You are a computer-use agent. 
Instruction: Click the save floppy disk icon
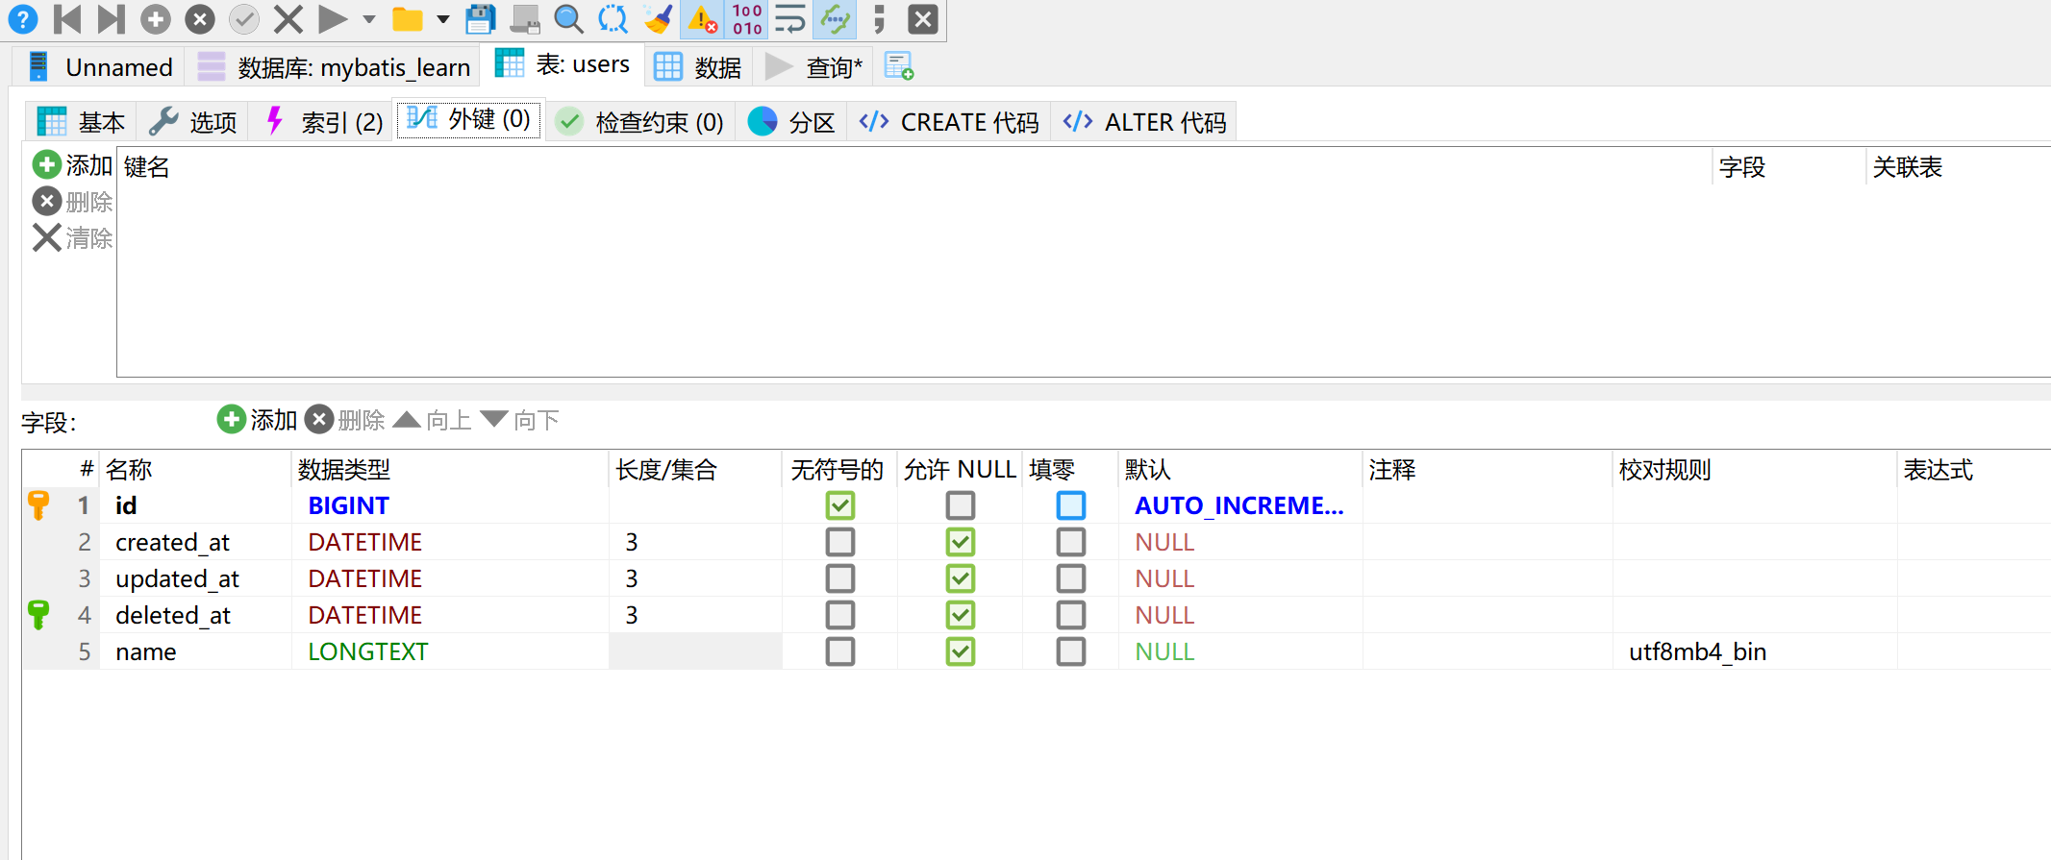point(480,19)
